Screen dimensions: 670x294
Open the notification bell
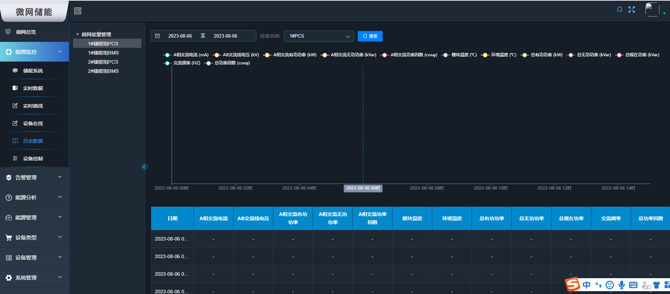point(620,9)
